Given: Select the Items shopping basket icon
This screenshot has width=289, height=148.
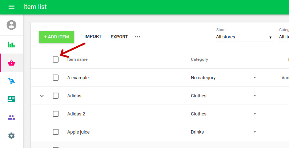Looking at the screenshot, I should click(12, 63).
